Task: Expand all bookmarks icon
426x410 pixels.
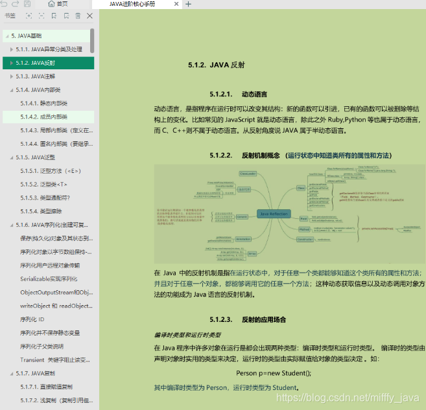Action: point(29,16)
